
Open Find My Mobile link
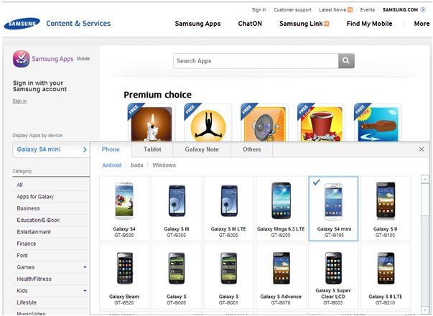(369, 24)
